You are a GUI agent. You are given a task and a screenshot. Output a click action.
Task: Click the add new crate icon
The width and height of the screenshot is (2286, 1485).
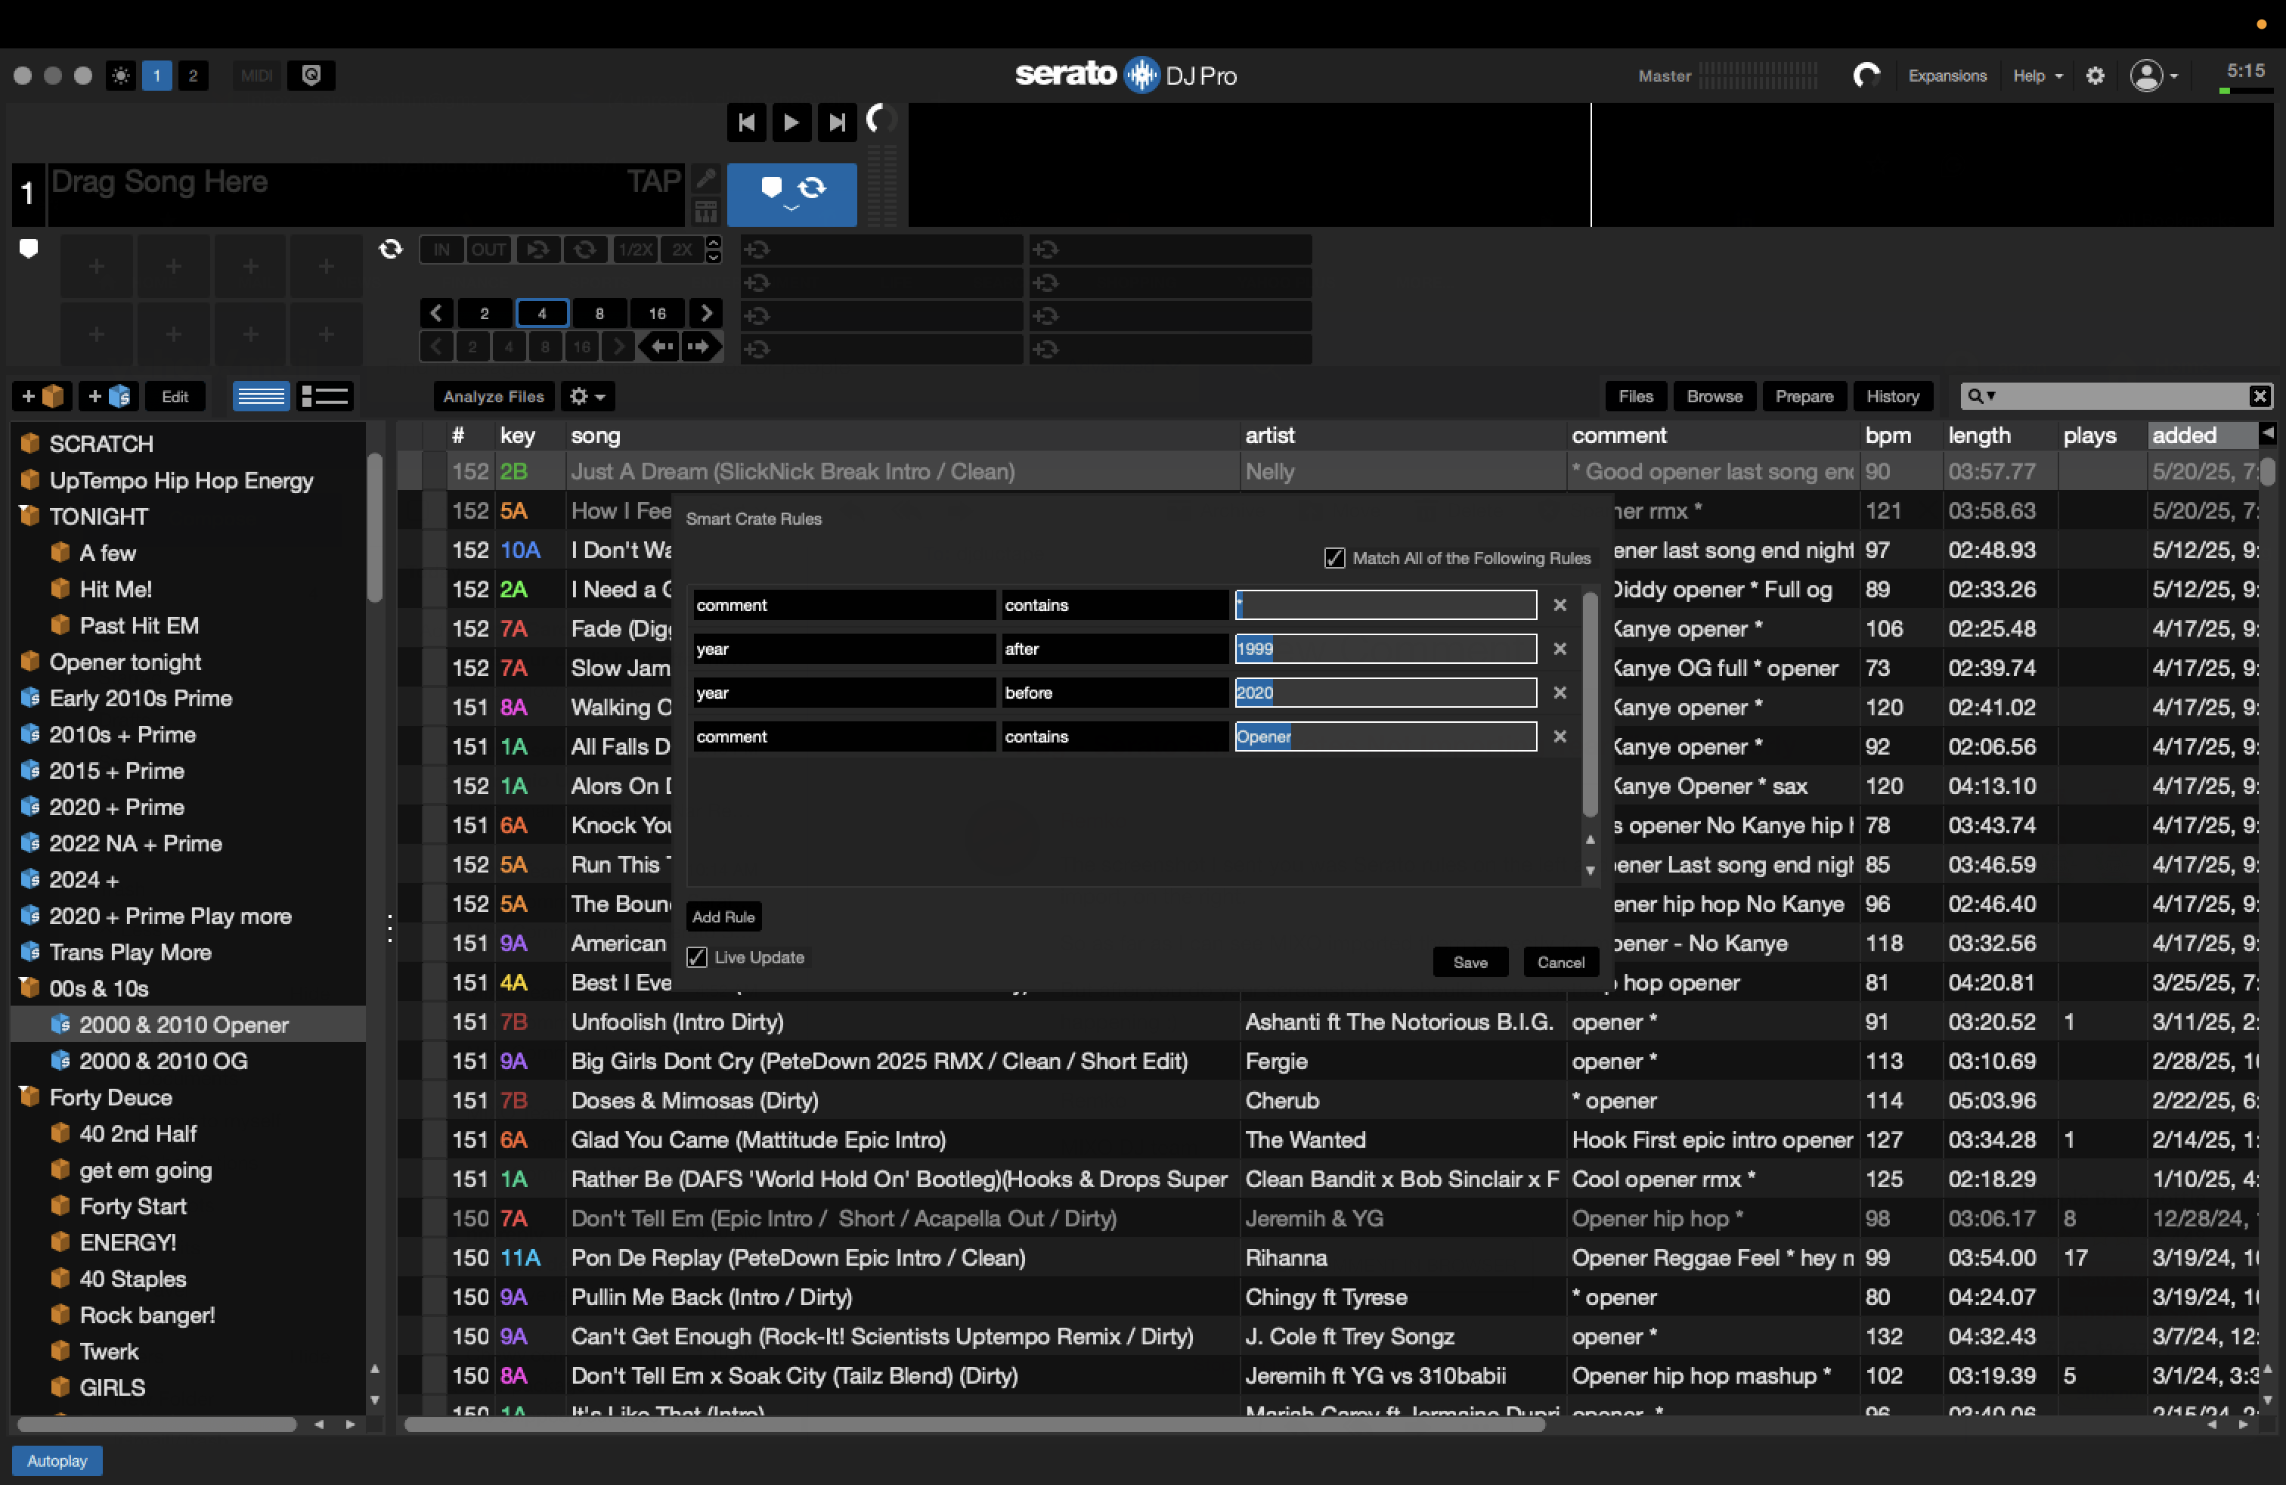(x=42, y=395)
